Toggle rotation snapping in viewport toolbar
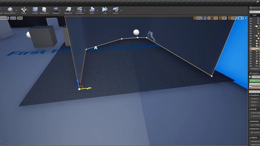Image resolution: width=260 pixels, height=146 pixels. coord(221,18)
